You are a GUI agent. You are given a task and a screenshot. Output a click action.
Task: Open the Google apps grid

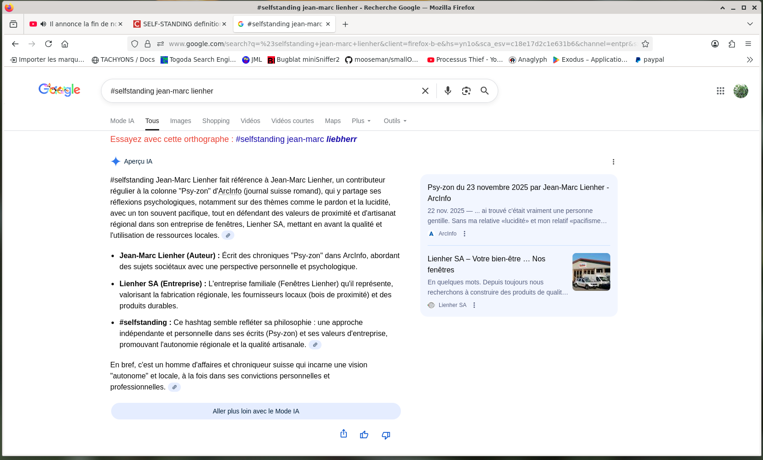pyautogui.click(x=720, y=91)
